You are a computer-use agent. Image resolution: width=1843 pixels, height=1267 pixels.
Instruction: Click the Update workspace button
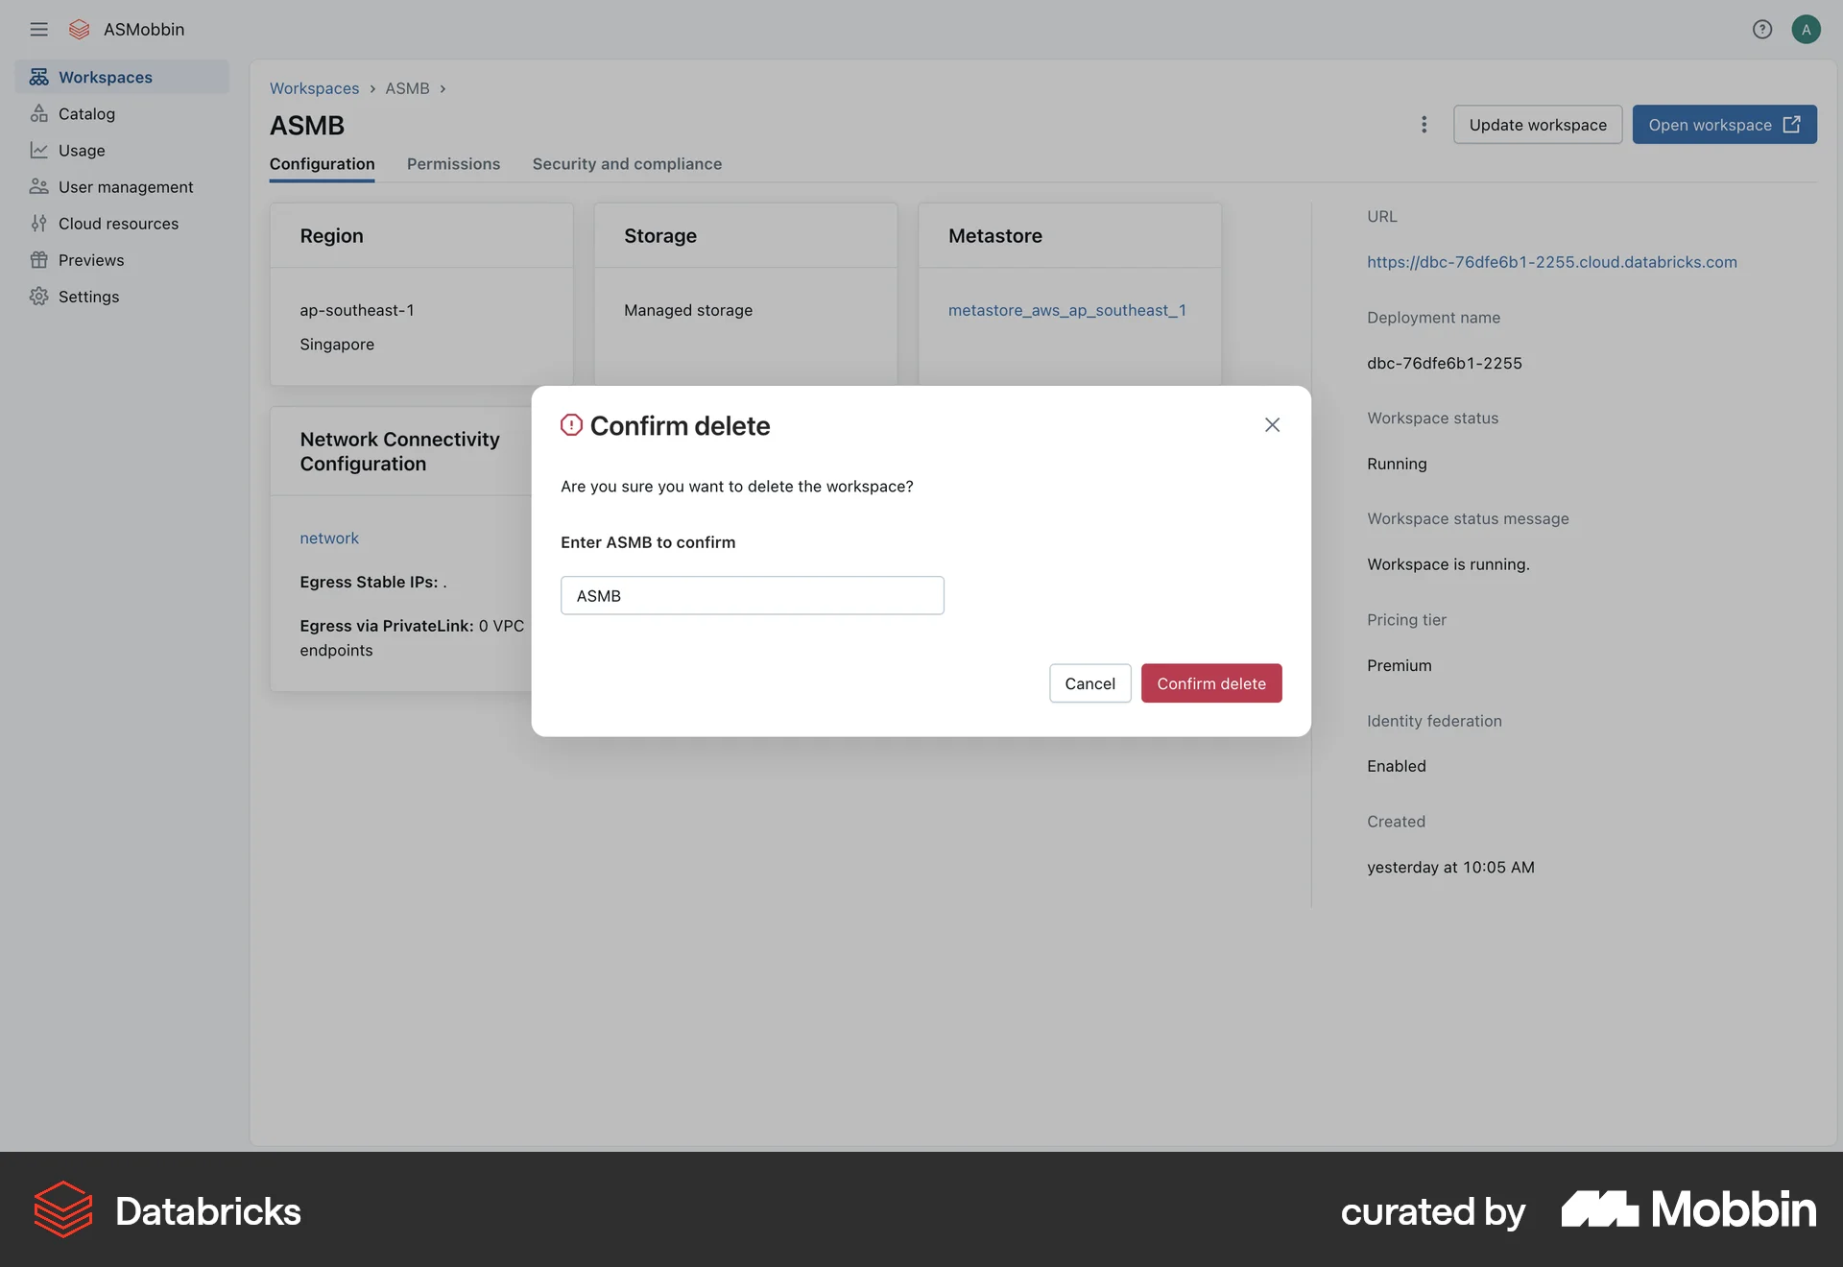coord(1537,125)
